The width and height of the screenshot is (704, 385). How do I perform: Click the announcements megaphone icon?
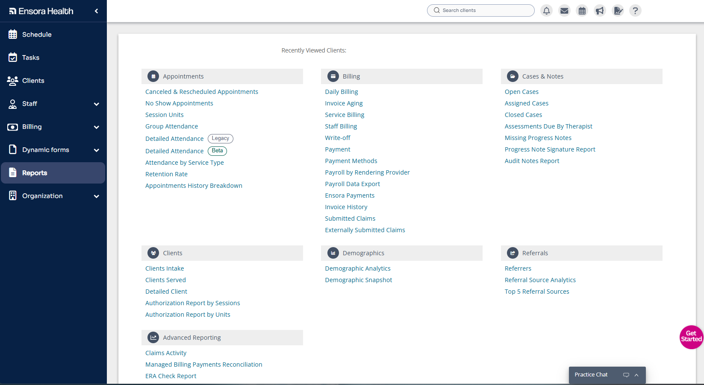(600, 11)
